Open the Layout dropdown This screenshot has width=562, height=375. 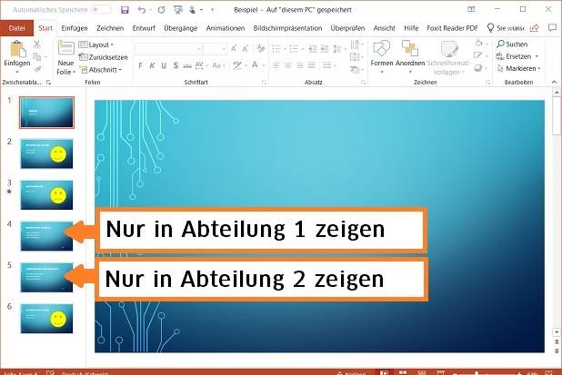click(x=96, y=44)
